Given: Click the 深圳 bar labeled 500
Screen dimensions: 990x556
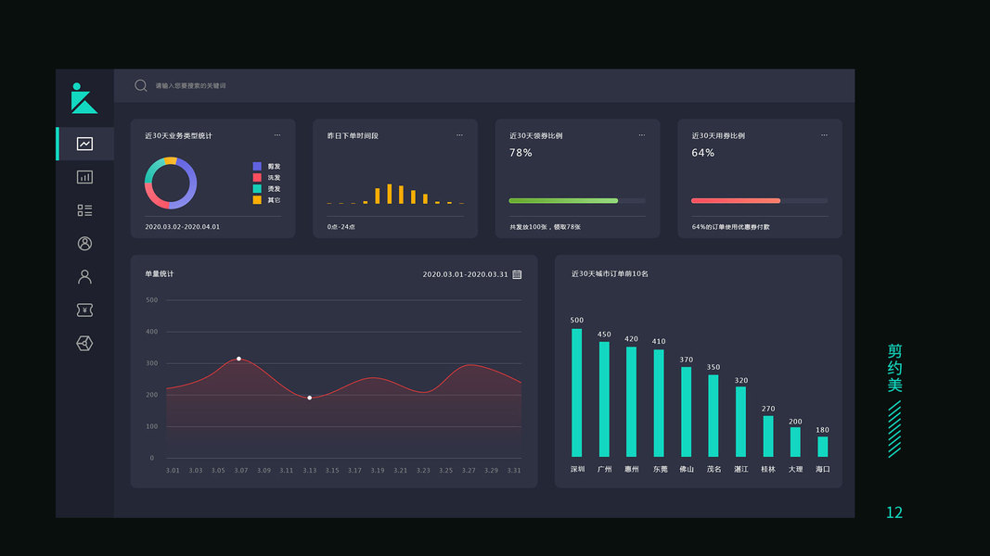Looking at the screenshot, I should pyautogui.click(x=576, y=393).
